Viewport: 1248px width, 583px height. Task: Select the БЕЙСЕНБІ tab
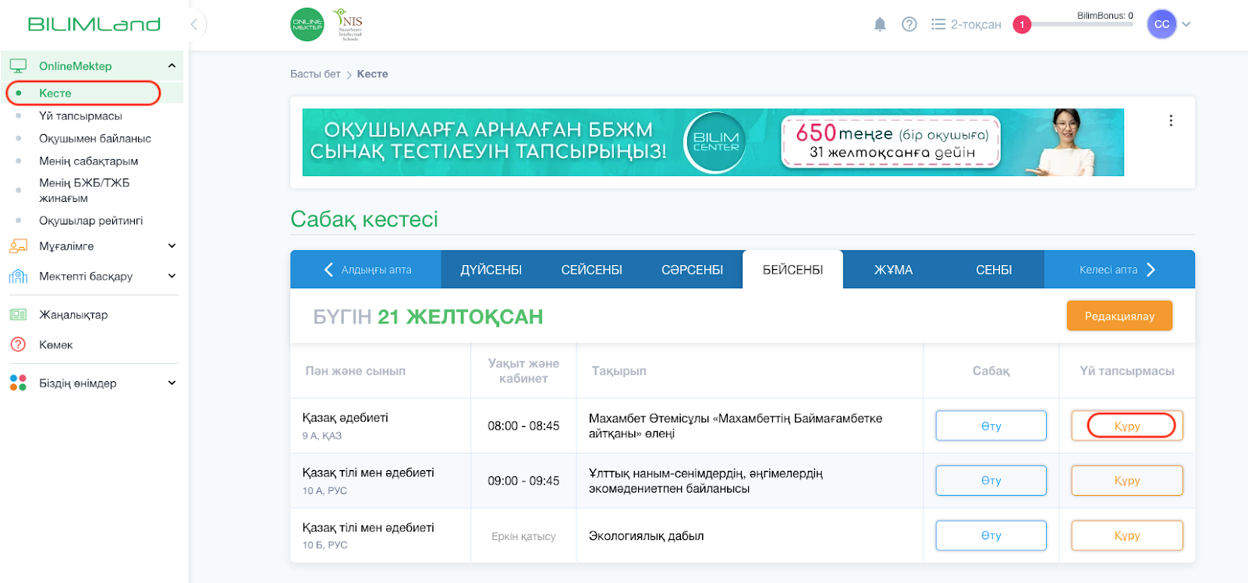click(792, 270)
